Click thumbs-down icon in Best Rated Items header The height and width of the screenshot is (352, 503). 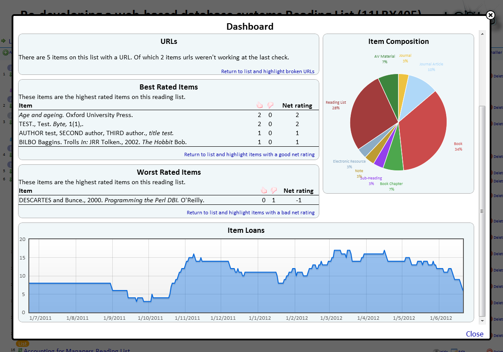click(270, 105)
